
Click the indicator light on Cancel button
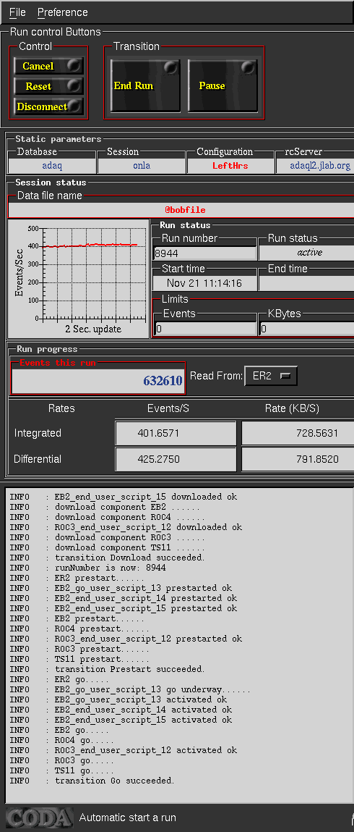click(x=74, y=65)
